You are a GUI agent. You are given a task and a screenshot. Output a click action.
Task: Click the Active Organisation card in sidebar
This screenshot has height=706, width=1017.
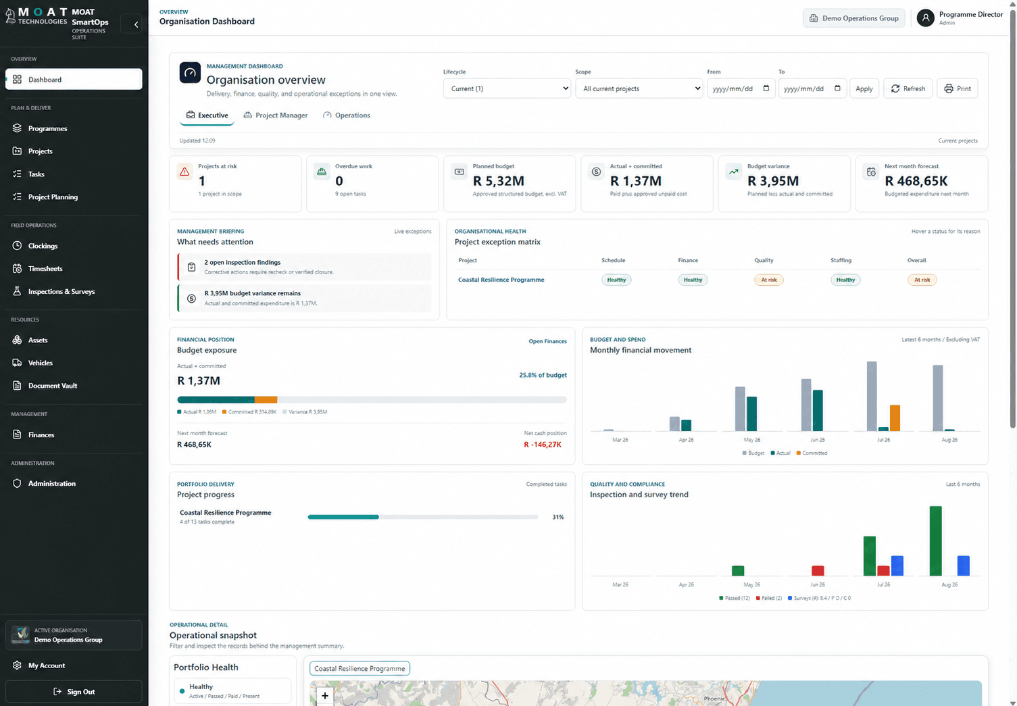click(x=74, y=635)
